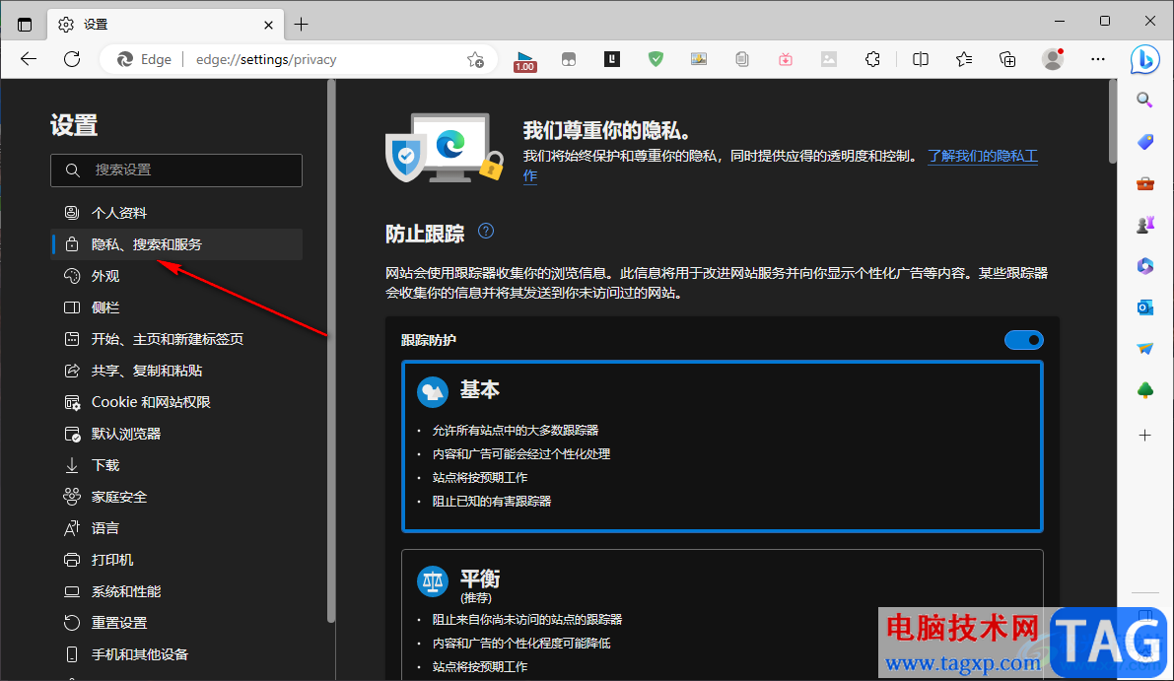Select 隐私、搜索和服务 in settings menu
Screen dimensions: 1174x681
tap(176, 244)
